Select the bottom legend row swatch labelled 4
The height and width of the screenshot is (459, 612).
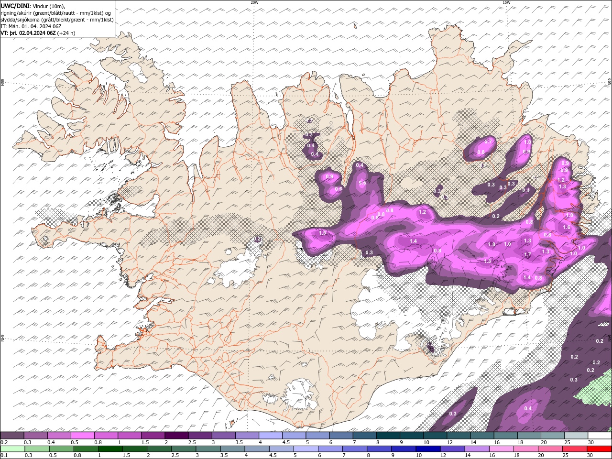coord(256,449)
